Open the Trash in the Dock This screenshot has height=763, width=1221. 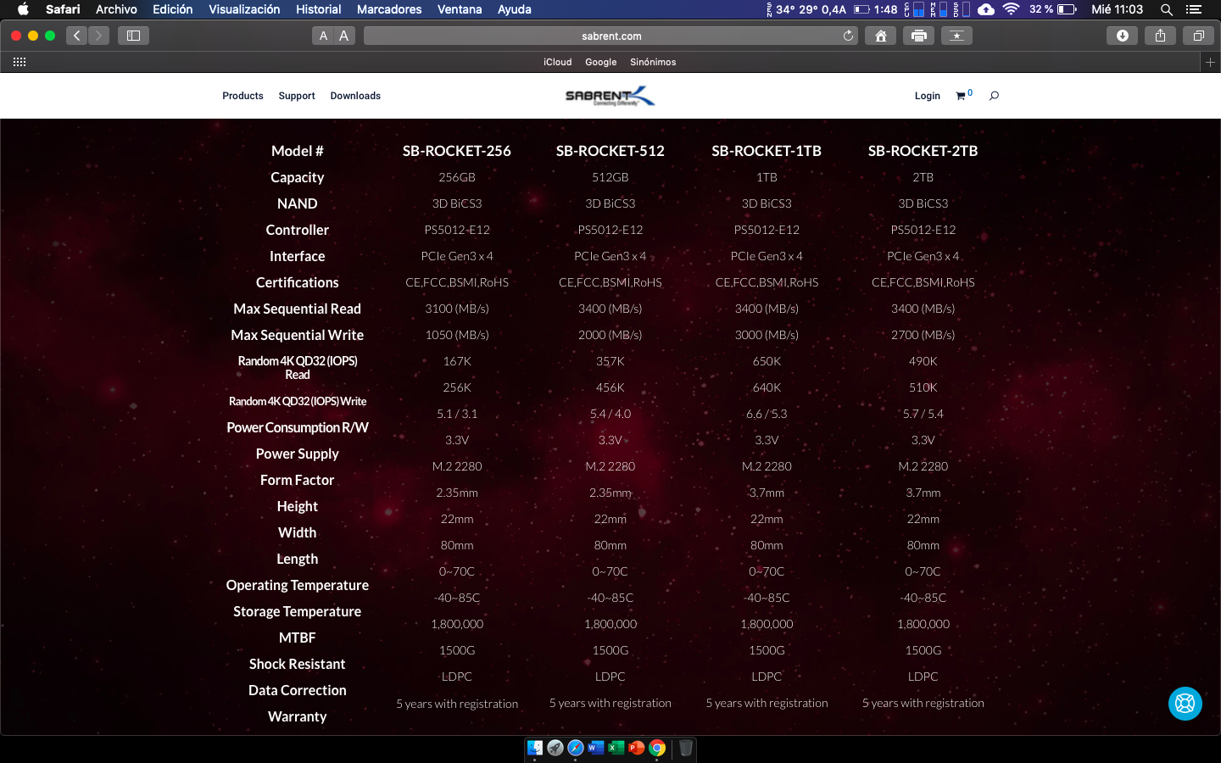686,748
